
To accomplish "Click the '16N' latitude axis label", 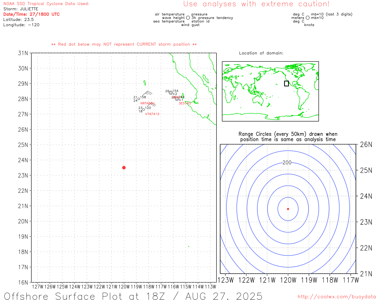I will pyautogui.click(x=23, y=282).
